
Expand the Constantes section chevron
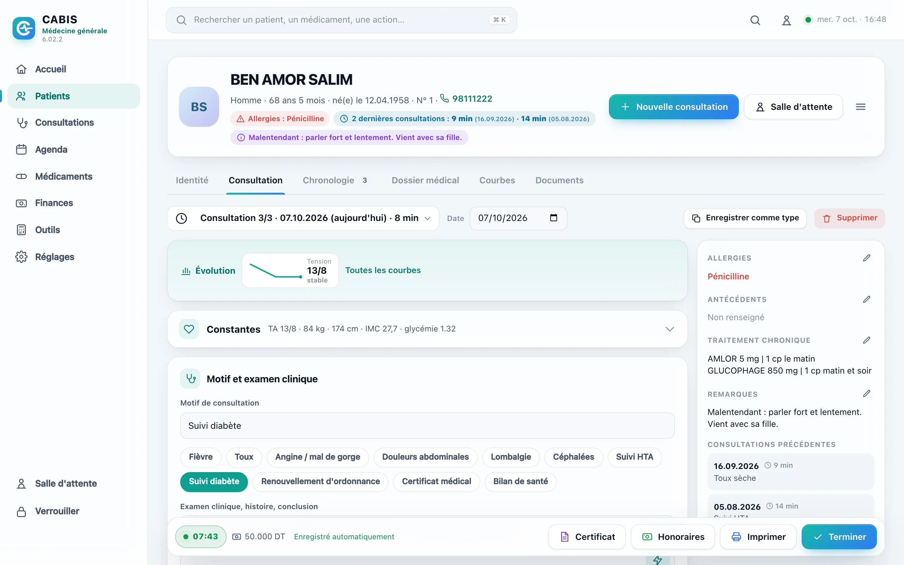670,329
